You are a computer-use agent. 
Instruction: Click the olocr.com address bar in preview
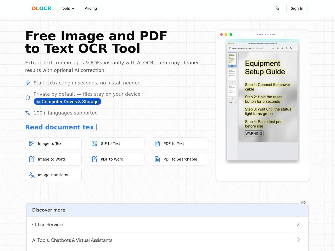coord(263,34)
